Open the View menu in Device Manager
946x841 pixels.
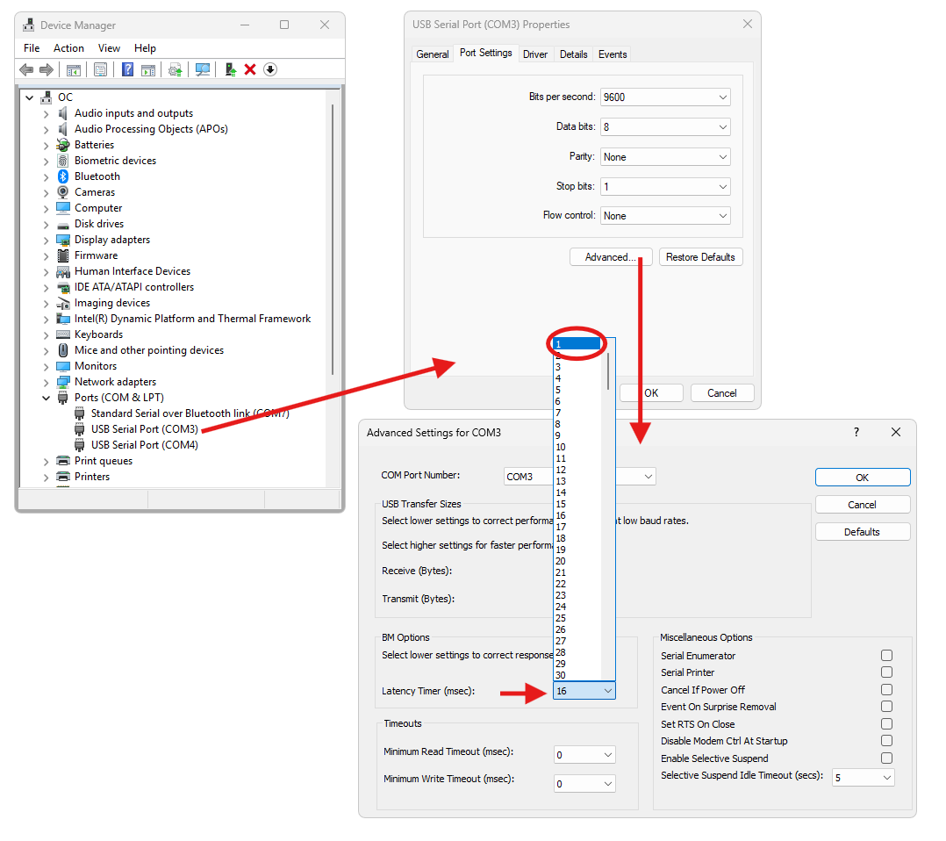tap(109, 48)
